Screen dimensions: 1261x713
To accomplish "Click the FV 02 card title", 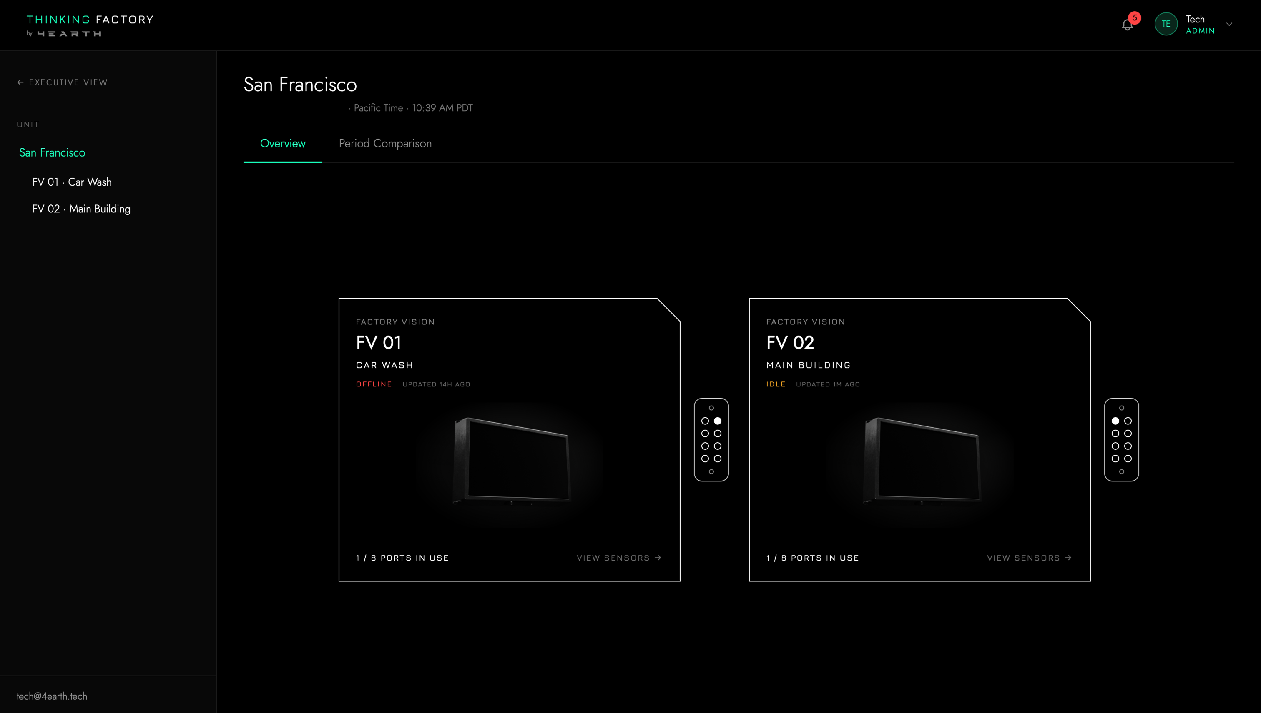I will [x=790, y=342].
